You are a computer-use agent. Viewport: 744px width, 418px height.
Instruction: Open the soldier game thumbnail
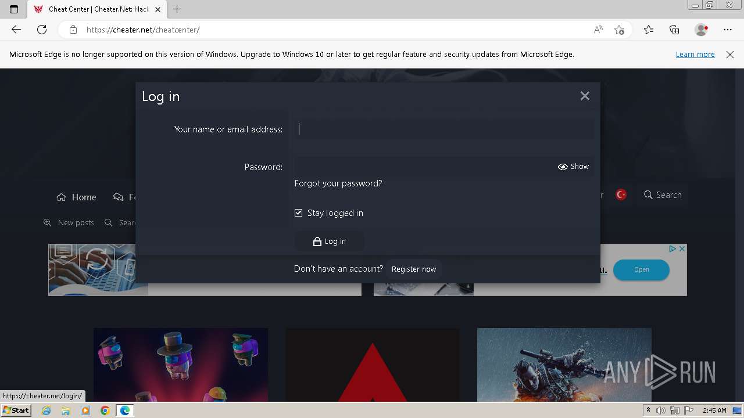(x=564, y=365)
